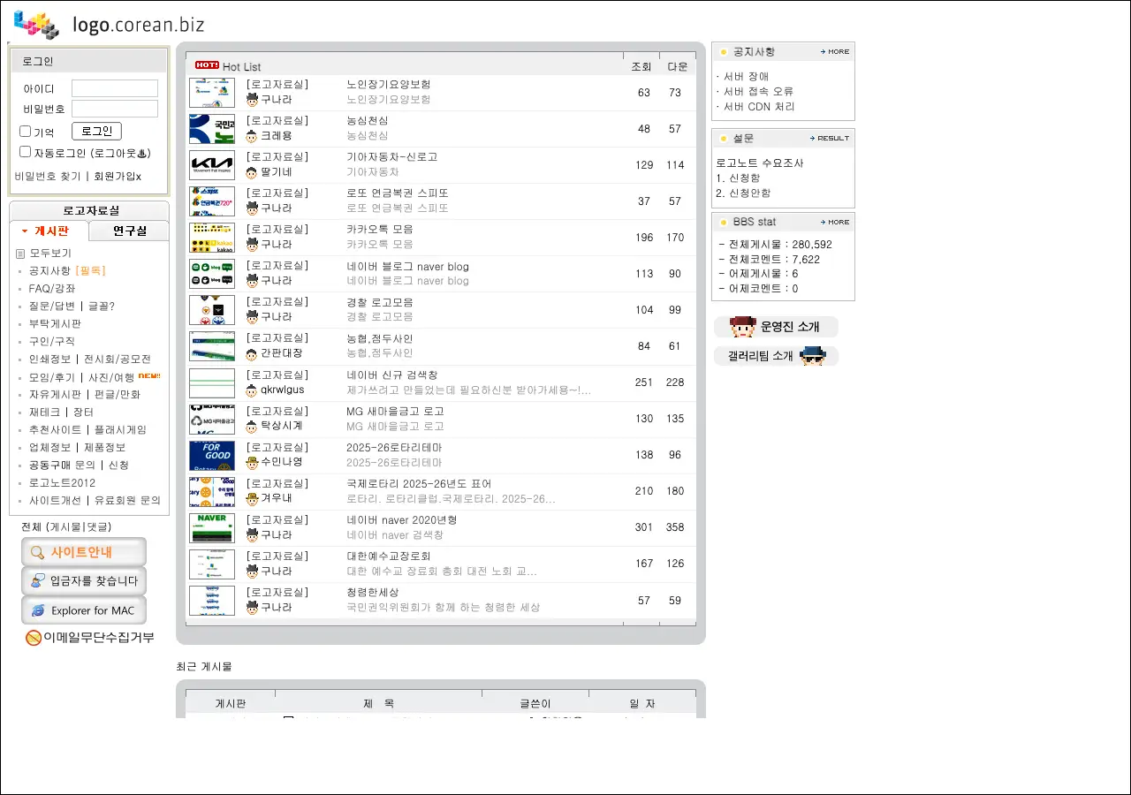This screenshot has width=1131, height=795.
Task: Toggle the 자동로그인 checkbox
Action: (26, 152)
